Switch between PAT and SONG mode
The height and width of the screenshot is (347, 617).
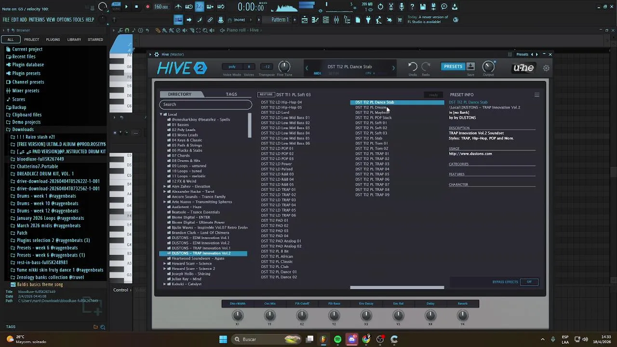point(116,6)
